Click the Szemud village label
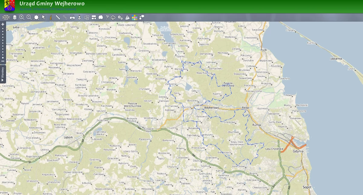This screenshot has height=195, width=363. 205,166
